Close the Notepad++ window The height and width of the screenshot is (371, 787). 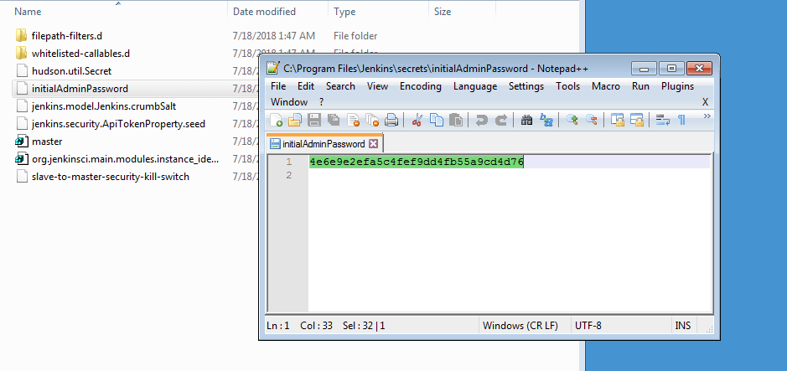700,68
